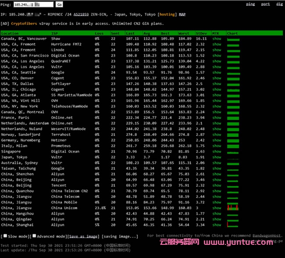Show MTR for Los Angeles QuadraNET
The image size is (285, 258).
(x=217, y=61)
